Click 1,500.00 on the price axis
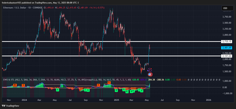This screenshot has width=236, height=109. point(227,71)
